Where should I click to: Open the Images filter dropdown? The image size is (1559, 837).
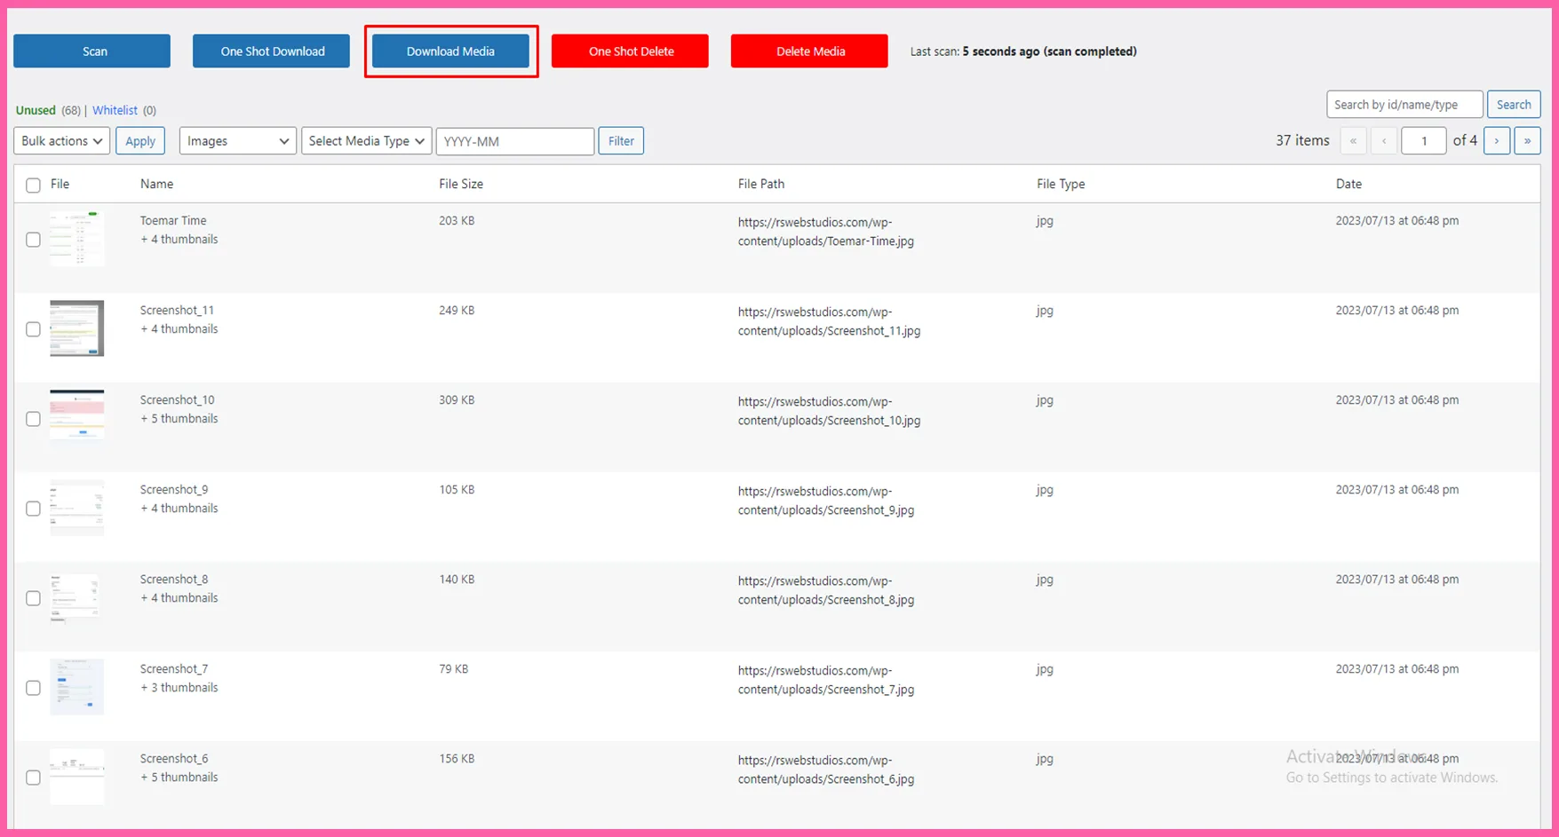pyautogui.click(x=237, y=141)
